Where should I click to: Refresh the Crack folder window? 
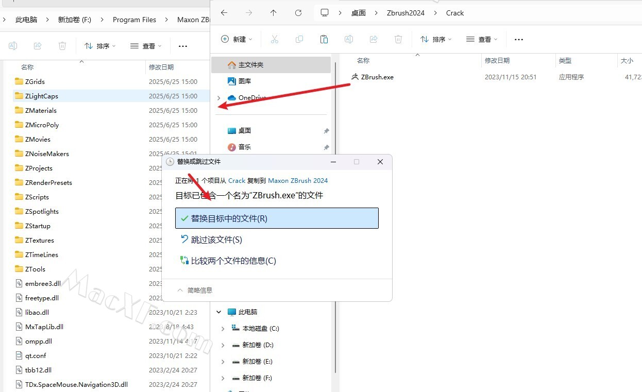click(298, 13)
